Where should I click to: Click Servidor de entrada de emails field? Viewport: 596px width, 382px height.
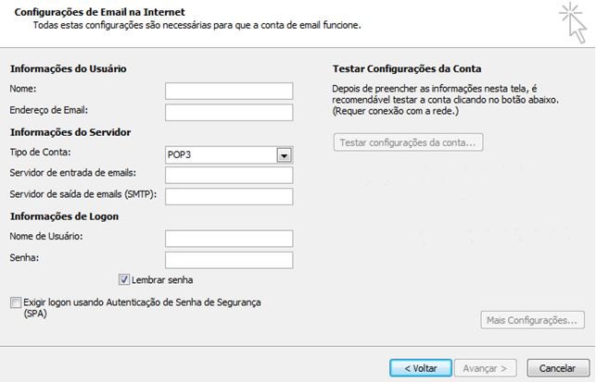pyautogui.click(x=229, y=175)
